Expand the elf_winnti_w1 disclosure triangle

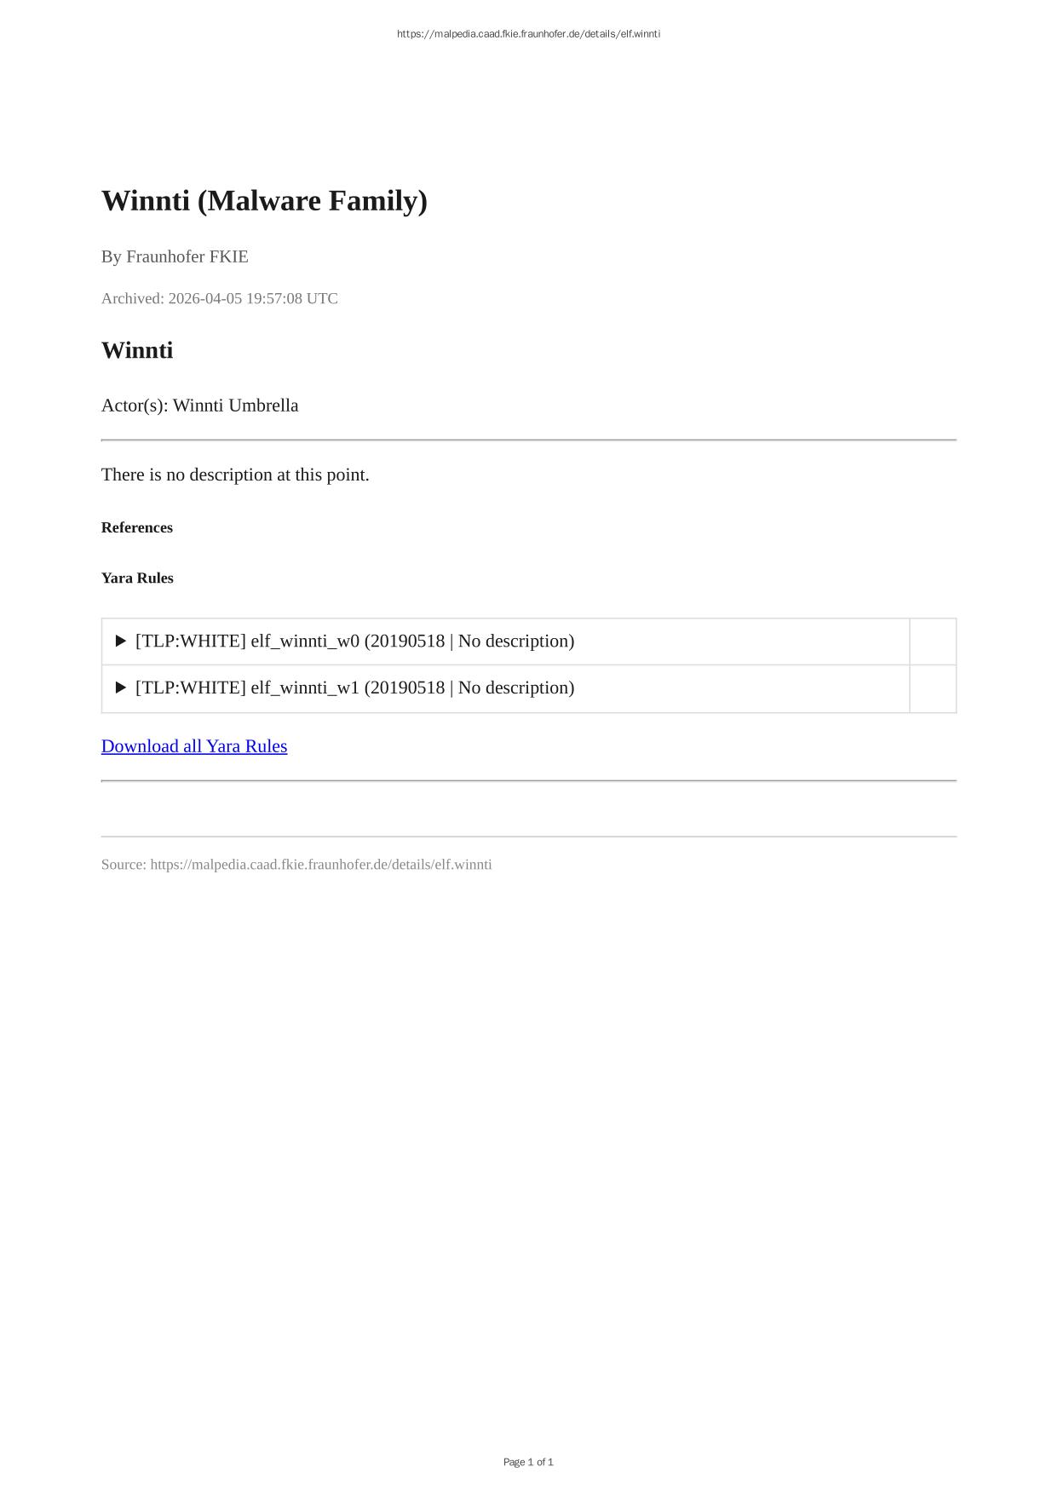click(x=121, y=688)
